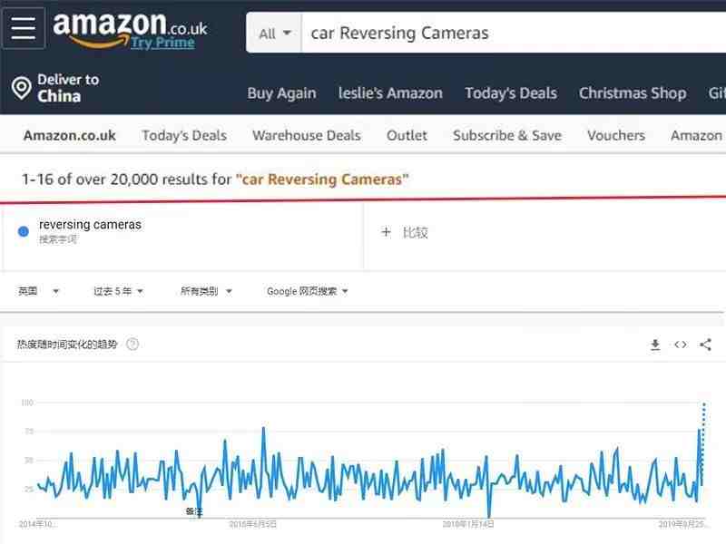Share the trend chart
The width and height of the screenshot is (726, 544).
(706, 345)
